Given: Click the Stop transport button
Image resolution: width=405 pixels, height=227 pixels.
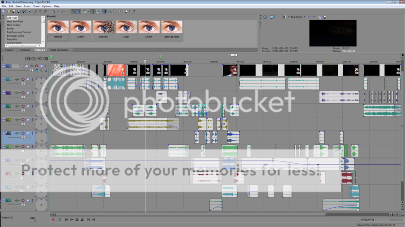Looking at the screenshot, I should click(x=82, y=219).
